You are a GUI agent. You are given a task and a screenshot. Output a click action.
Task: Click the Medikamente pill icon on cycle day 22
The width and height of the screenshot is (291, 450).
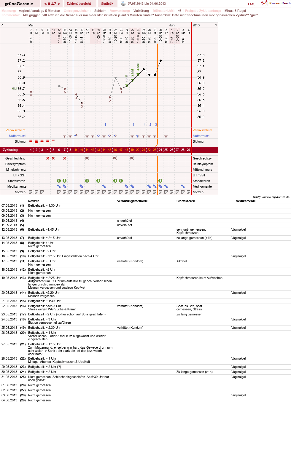pyautogui.click(x=149, y=186)
